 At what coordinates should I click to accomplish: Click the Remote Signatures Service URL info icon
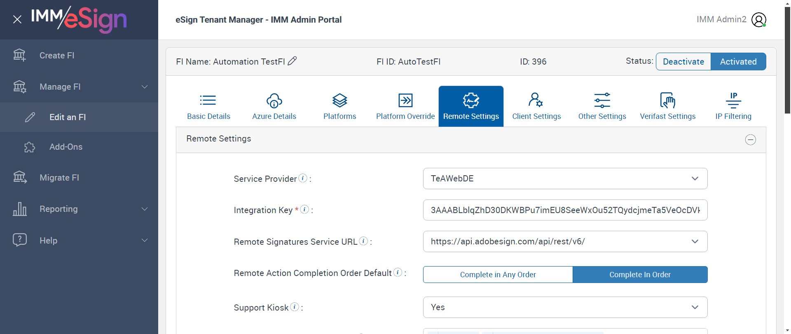363,241
